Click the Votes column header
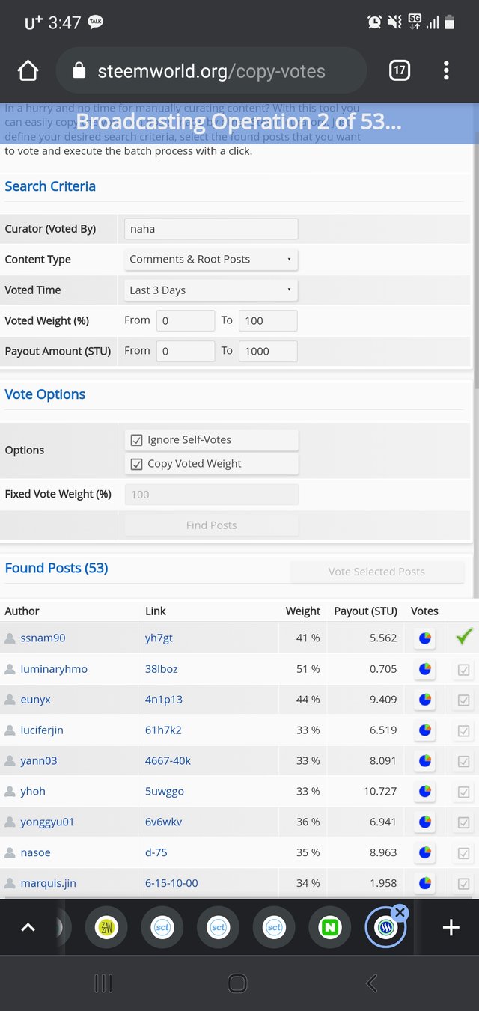Screen dimensions: 479x1011 coord(424,611)
